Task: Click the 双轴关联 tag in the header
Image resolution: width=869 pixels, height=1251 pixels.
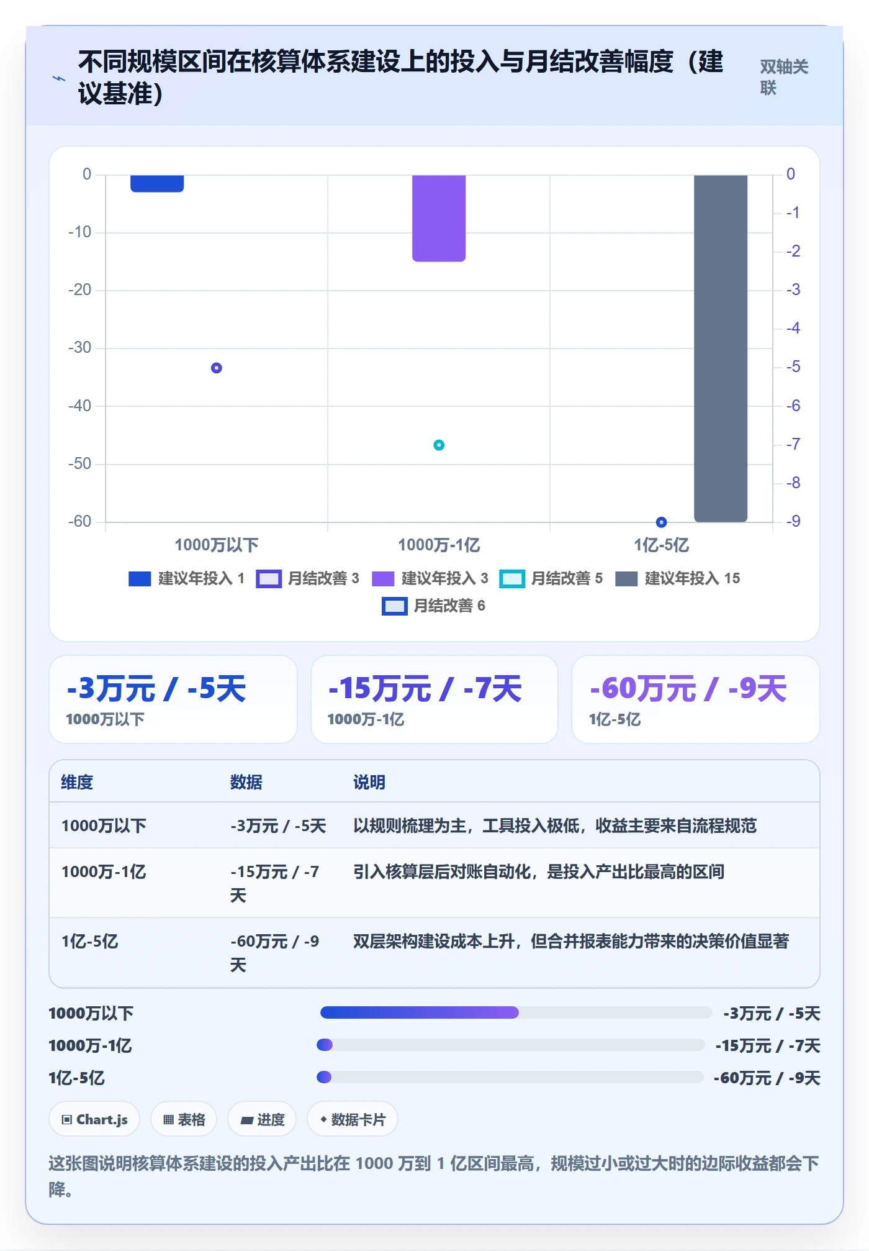Action: point(784,77)
